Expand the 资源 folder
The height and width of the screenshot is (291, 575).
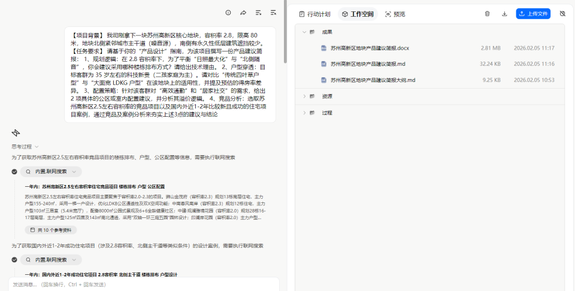tap(304, 96)
